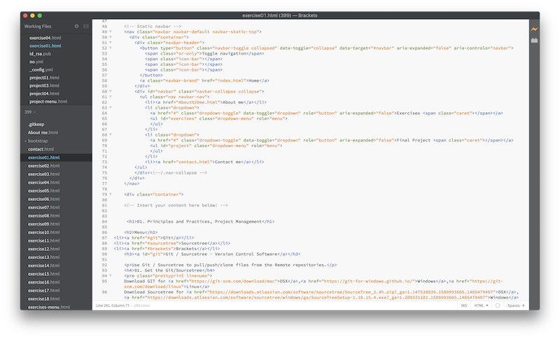Open exercise12.html in project tree
The height and width of the screenshot is (339, 560).
(x=44, y=249)
